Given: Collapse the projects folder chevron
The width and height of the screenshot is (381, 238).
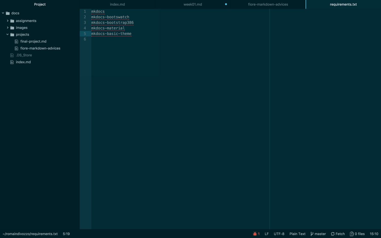Looking at the screenshot, I should coord(8,35).
